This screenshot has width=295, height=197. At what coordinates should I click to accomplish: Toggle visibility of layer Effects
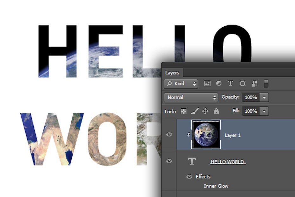click(189, 177)
